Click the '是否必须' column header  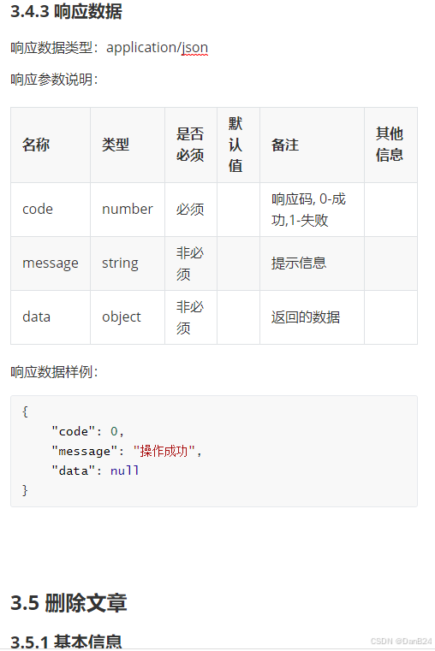(x=190, y=145)
